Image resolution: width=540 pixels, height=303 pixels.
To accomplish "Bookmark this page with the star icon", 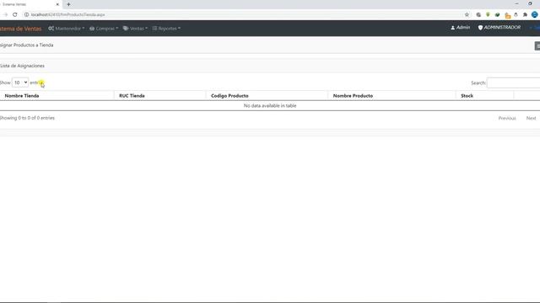I will (x=467, y=15).
